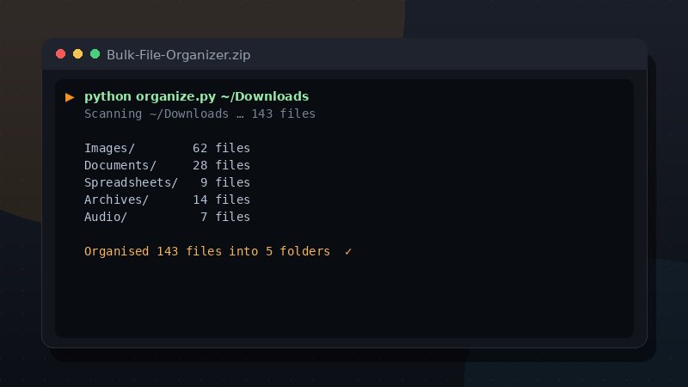Screen dimensions: 688x387
Task: Click the green maximize dot
Action: tap(95, 54)
